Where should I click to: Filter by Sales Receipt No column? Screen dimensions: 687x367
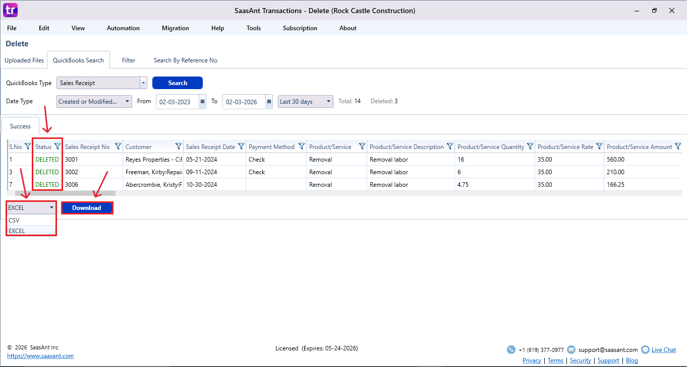pos(118,146)
